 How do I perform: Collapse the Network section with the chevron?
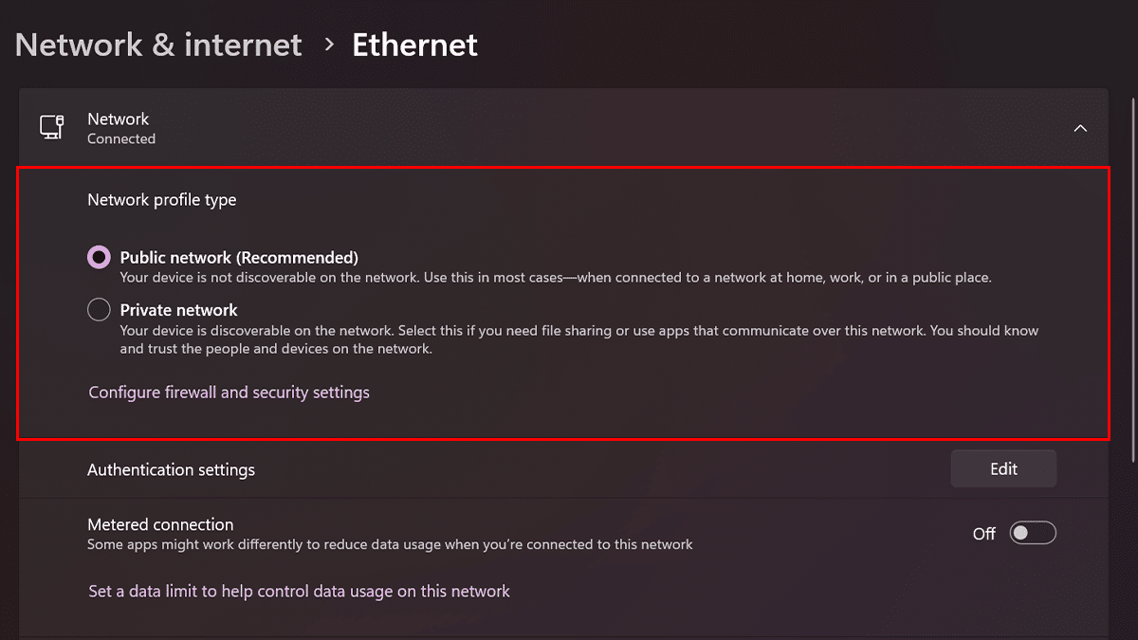point(1080,128)
